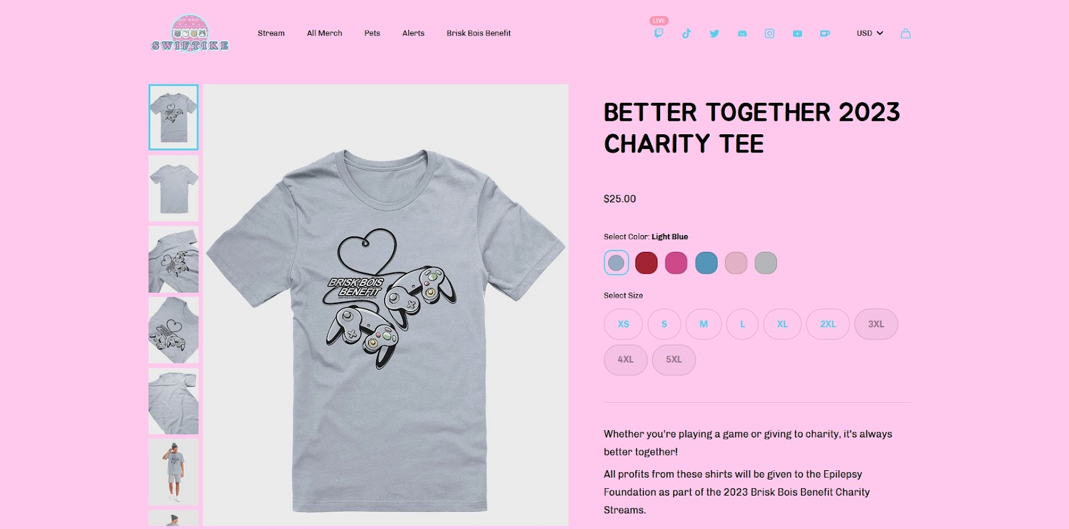
Task: Select size XS
Action: tap(623, 324)
